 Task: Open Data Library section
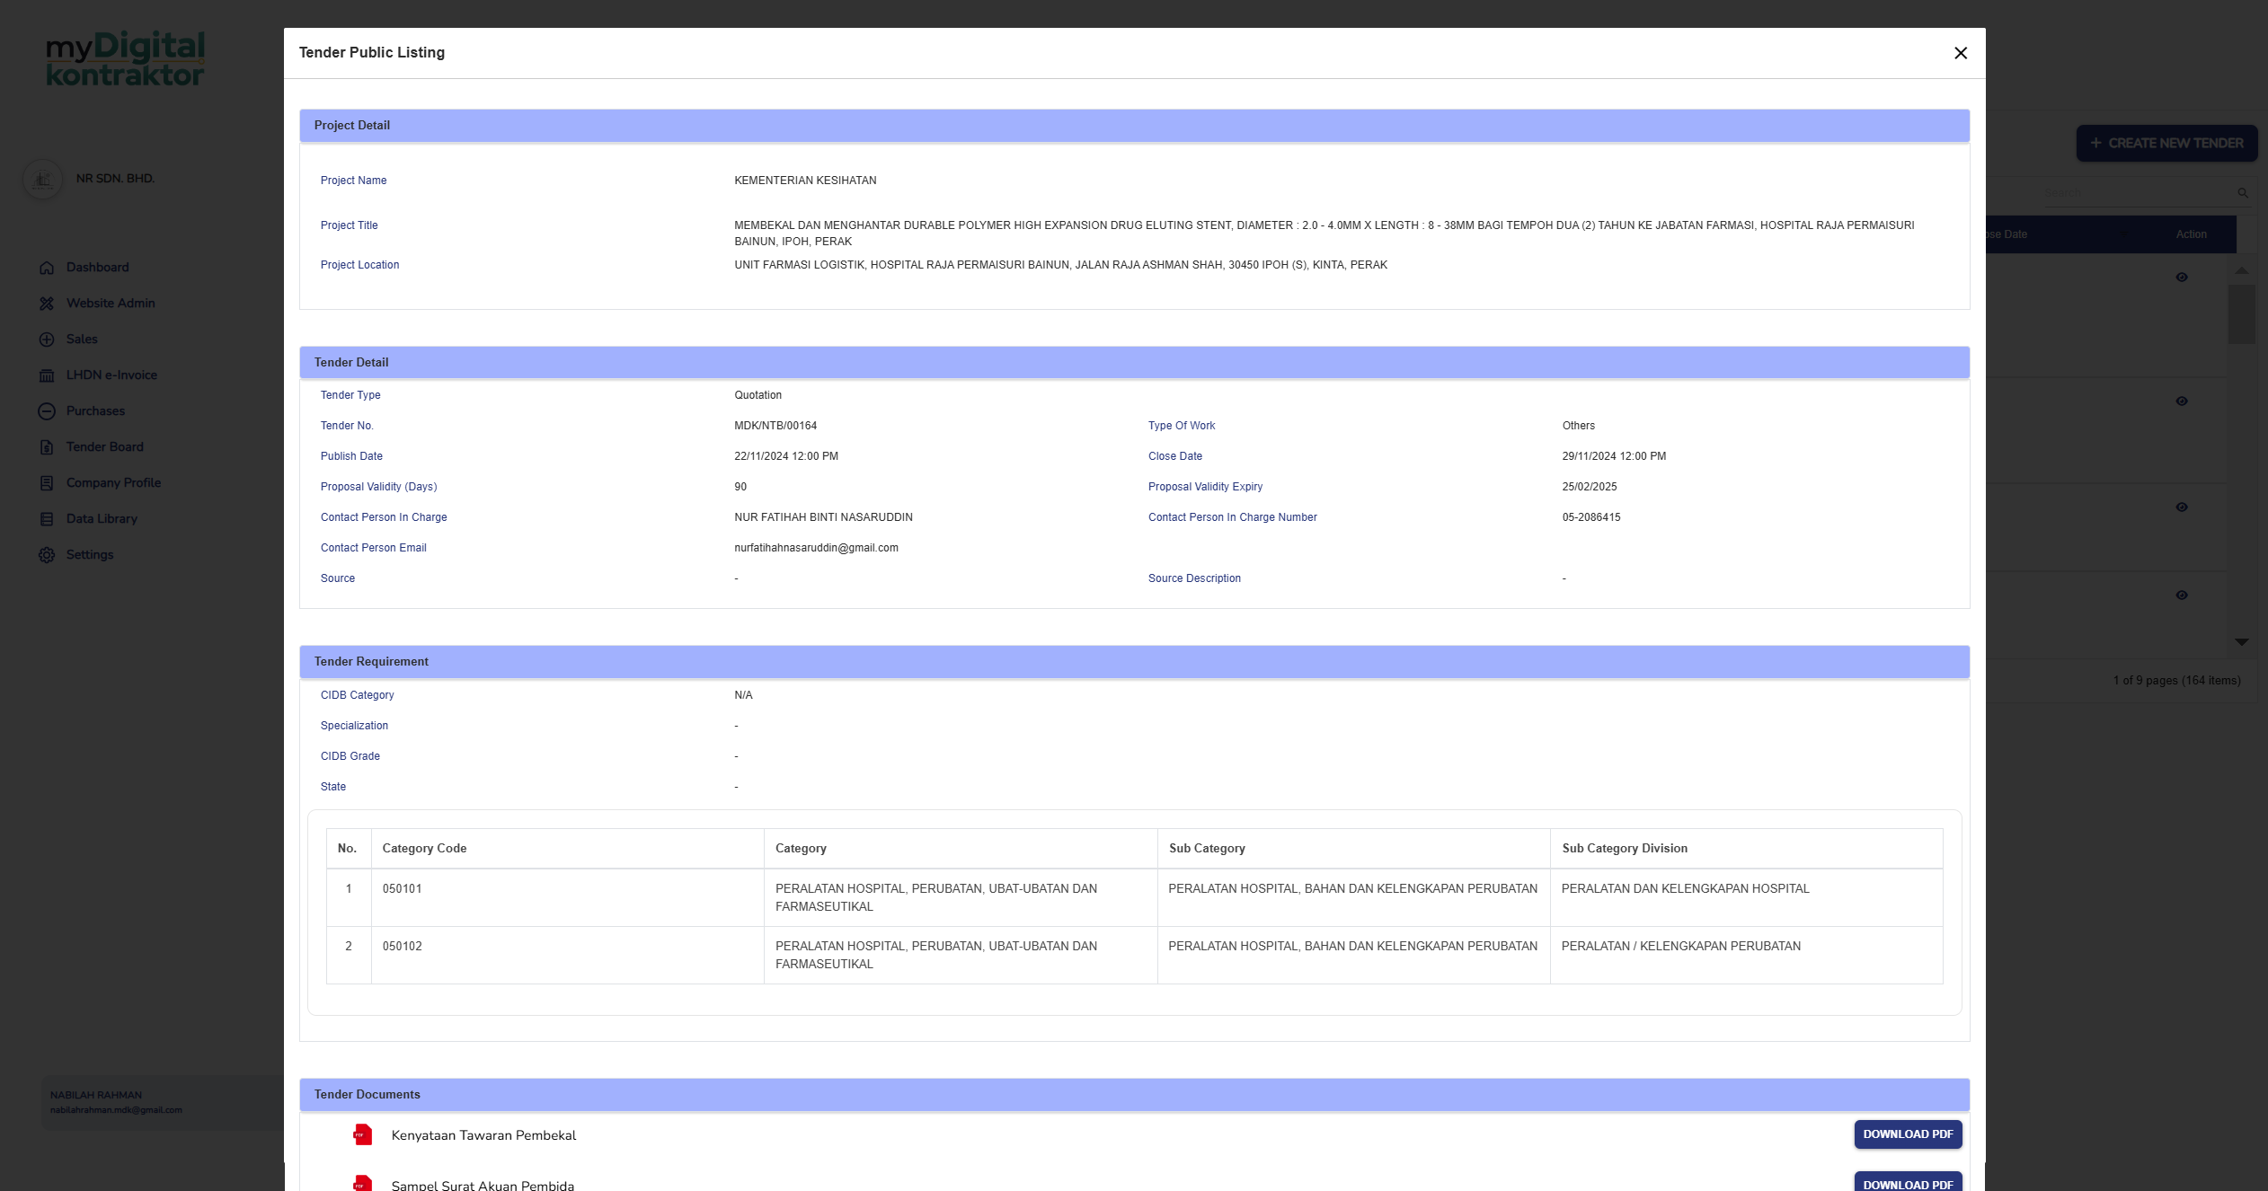(102, 518)
